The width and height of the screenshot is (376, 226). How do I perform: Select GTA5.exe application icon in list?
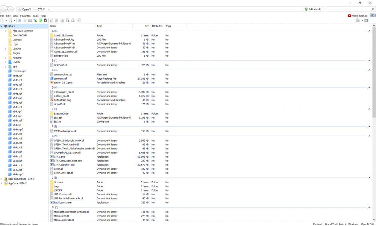[x=52, y=157]
